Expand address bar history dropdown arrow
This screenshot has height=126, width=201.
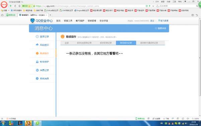click(153, 6)
